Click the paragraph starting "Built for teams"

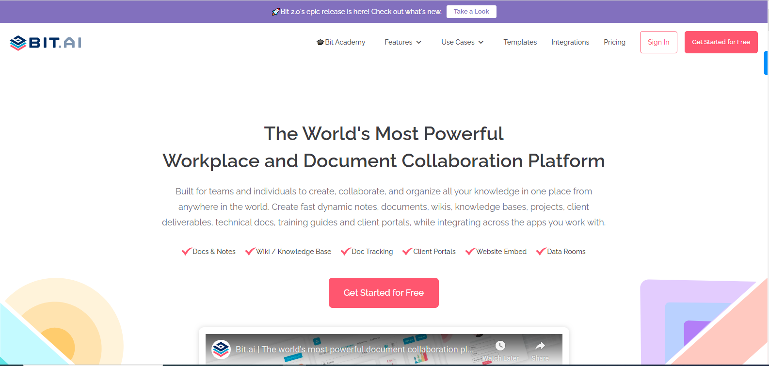(x=384, y=207)
